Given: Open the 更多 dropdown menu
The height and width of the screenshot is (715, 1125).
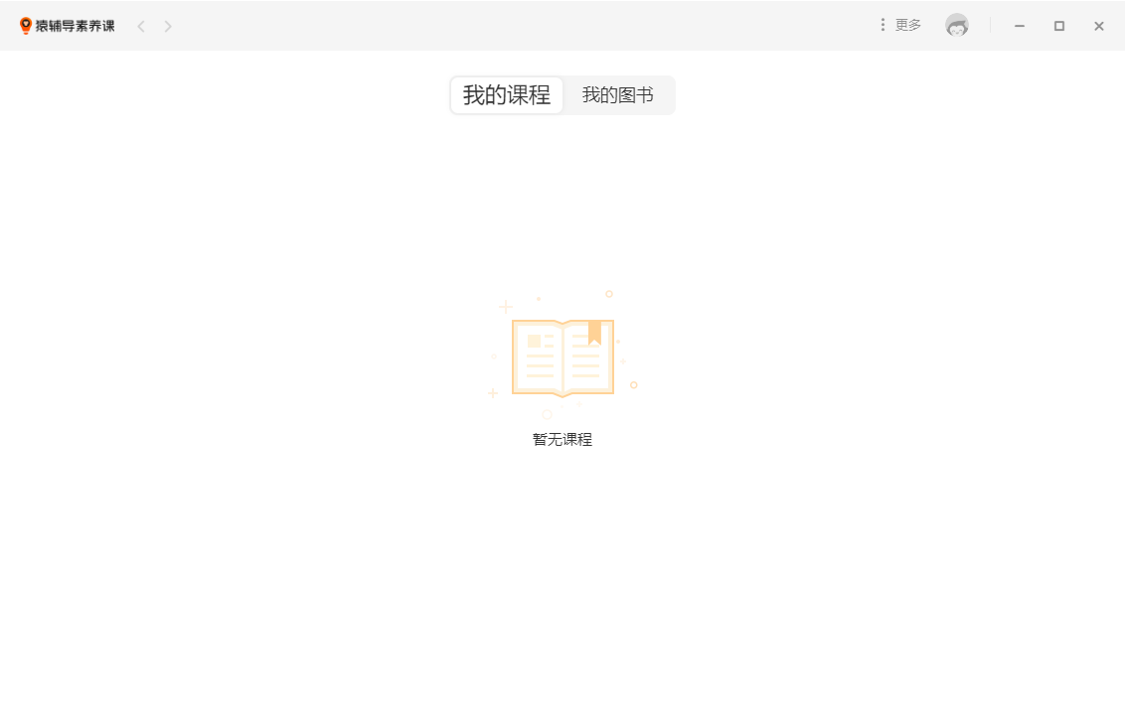Looking at the screenshot, I should click(x=907, y=24).
